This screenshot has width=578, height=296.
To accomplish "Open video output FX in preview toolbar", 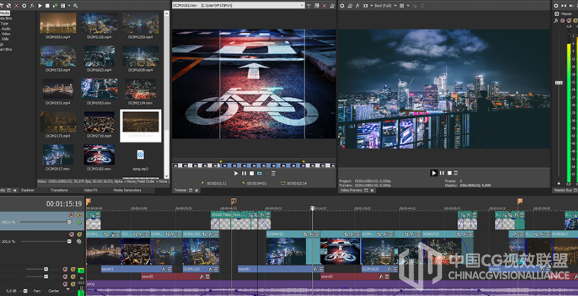I will tap(358, 5).
